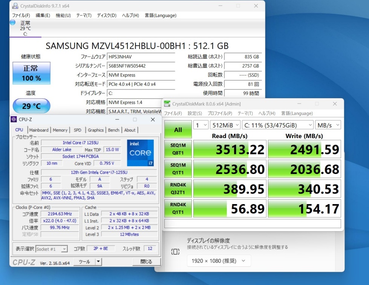Screen dimensions: 369x285
Task: Open the test count dropdown showing 1
Action: pyautogui.click(x=201, y=125)
